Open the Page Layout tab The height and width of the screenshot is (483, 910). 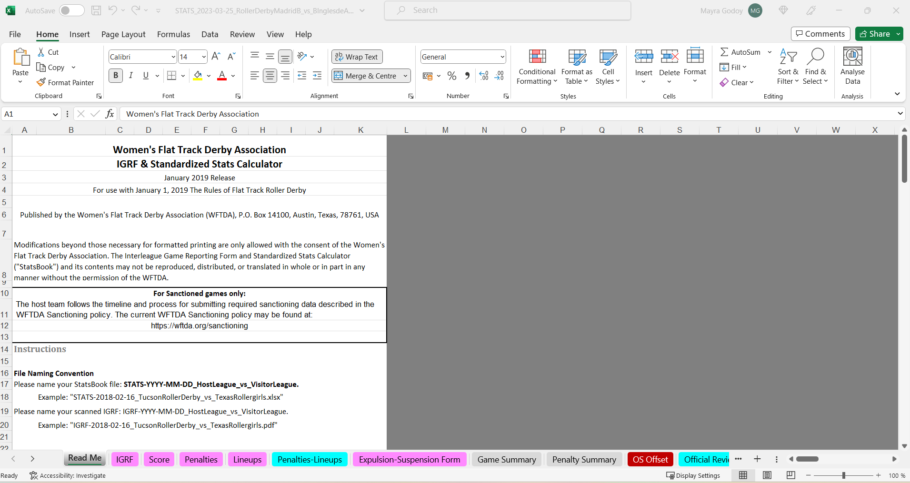123,34
